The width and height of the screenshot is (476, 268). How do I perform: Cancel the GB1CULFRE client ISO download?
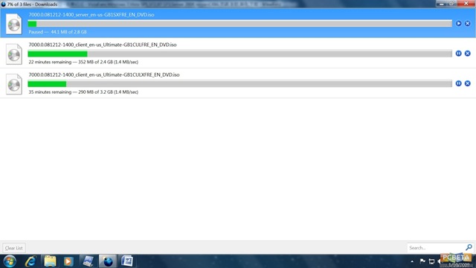tap(468, 54)
